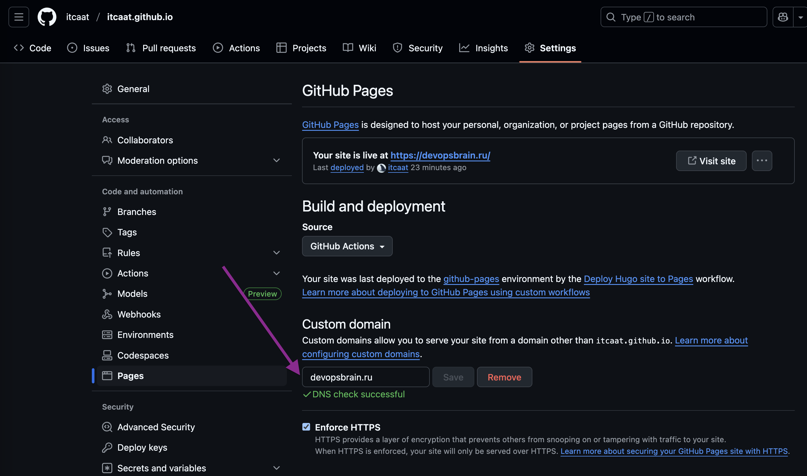Image resolution: width=807 pixels, height=476 pixels.
Task: Open the Security tab
Action: click(417, 48)
